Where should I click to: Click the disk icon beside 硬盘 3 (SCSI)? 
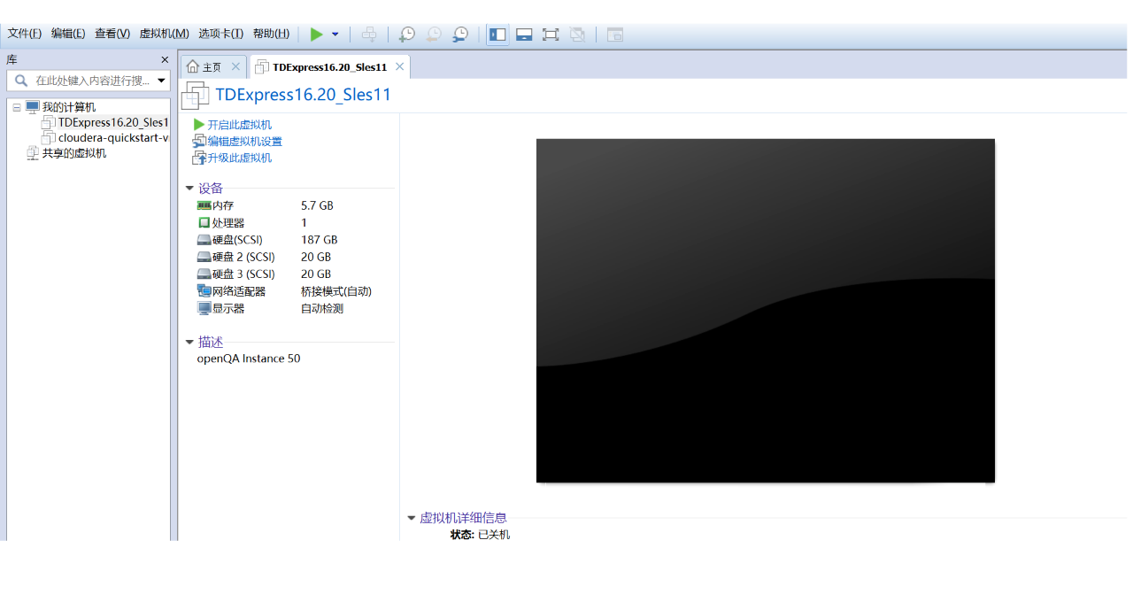click(x=204, y=274)
